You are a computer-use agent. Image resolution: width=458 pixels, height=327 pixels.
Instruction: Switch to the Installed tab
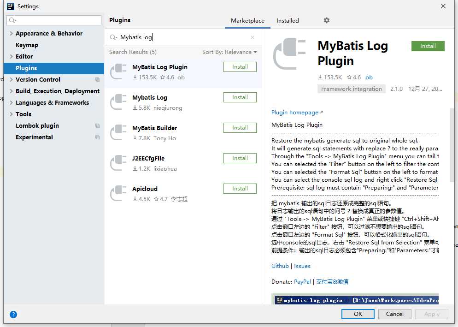coord(288,20)
